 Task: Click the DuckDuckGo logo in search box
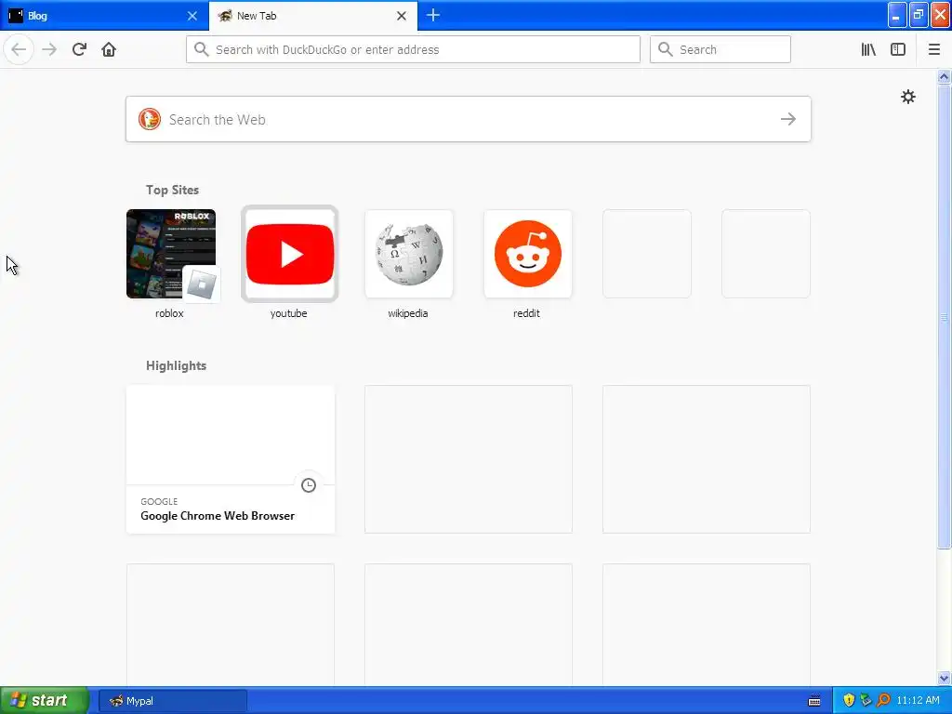(x=150, y=119)
